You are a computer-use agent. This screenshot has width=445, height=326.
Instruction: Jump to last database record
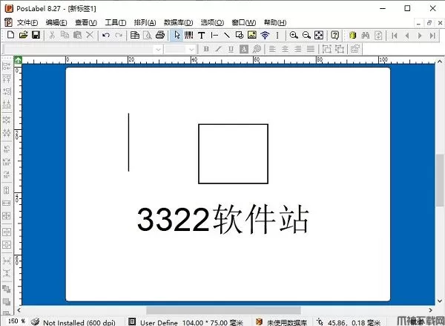click(432, 36)
